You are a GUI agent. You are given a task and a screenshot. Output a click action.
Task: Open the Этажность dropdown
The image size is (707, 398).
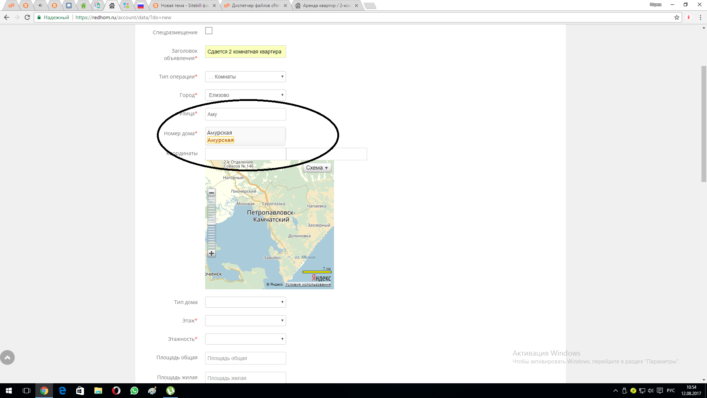tap(246, 339)
